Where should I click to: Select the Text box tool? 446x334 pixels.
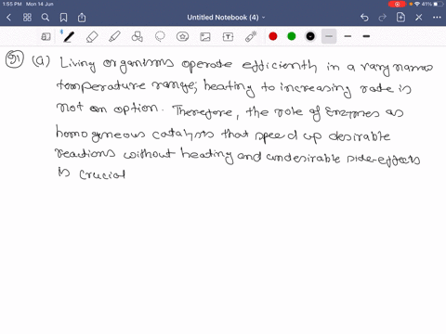pos(228,37)
